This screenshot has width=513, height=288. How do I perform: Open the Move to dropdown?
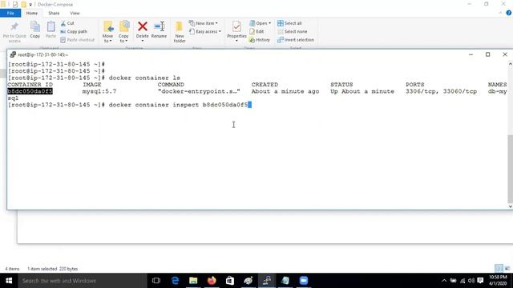point(107,32)
